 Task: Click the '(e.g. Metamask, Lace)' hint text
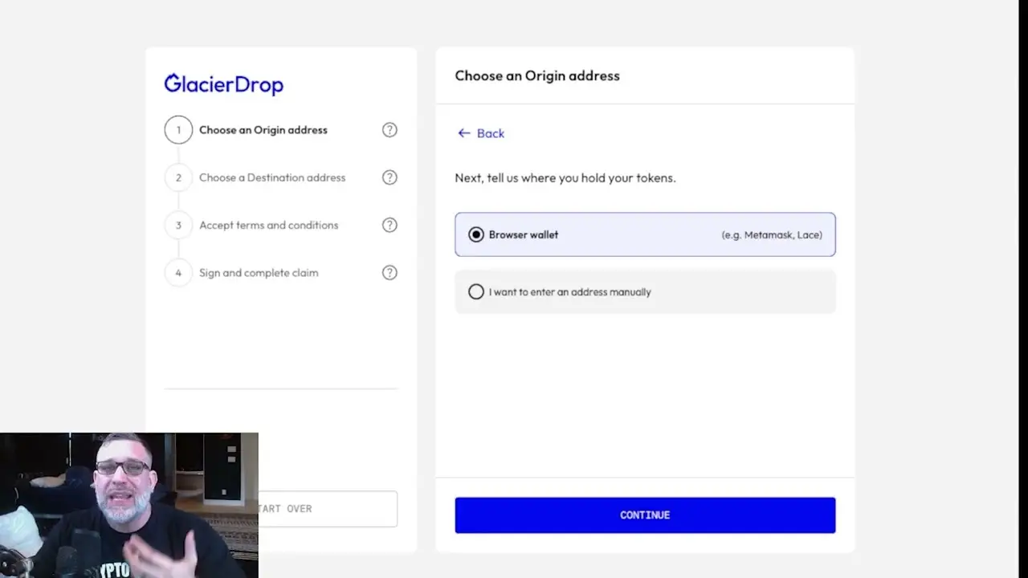point(771,235)
